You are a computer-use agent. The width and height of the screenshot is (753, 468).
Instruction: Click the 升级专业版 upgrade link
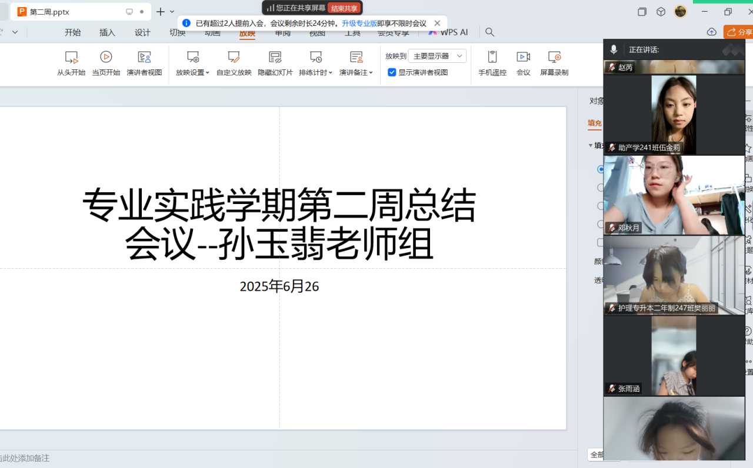point(359,23)
